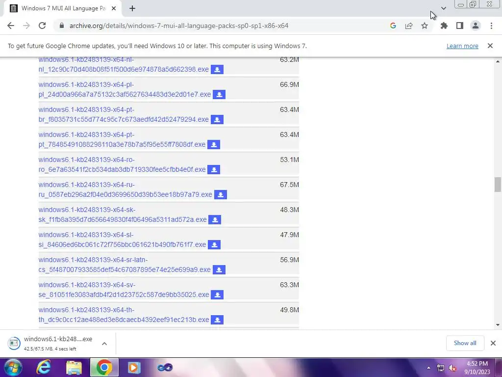
Task: Open Windows Media Player from taskbar
Action: coord(134,367)
